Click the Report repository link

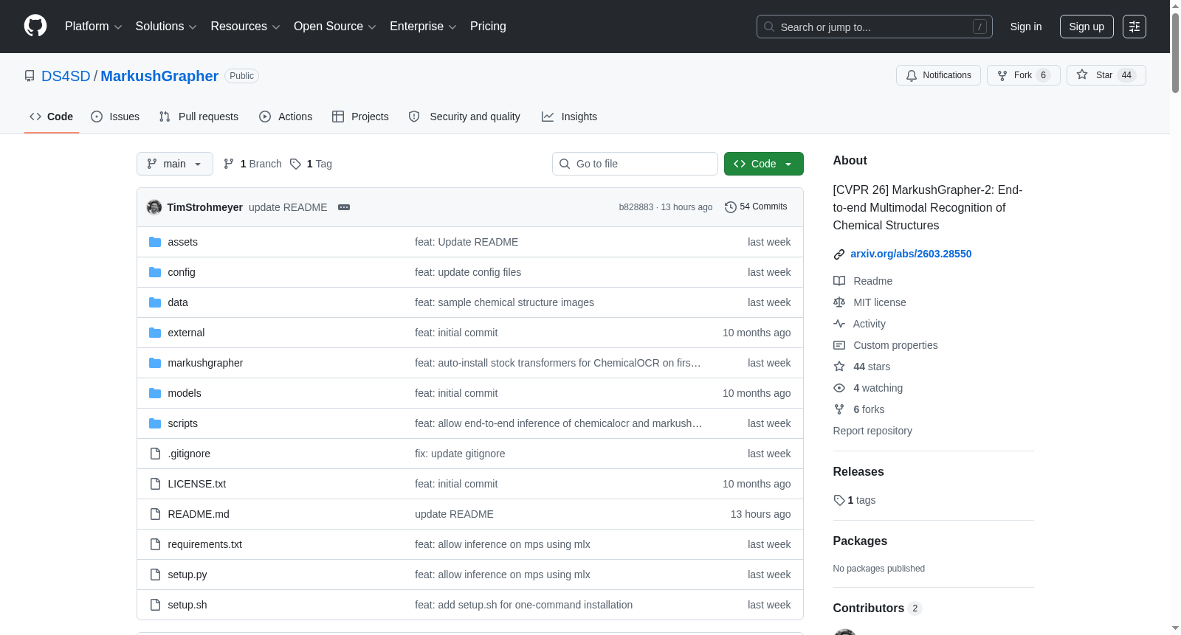point(872,431)
